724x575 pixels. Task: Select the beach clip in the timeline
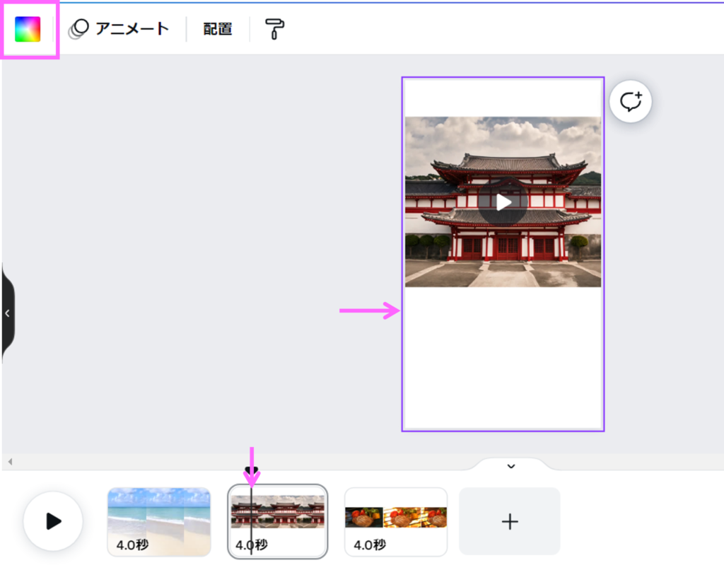[x=159, y=521]
